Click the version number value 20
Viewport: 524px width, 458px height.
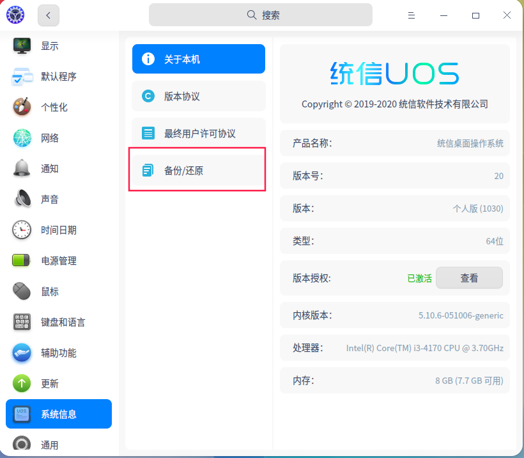click(498, 176)
